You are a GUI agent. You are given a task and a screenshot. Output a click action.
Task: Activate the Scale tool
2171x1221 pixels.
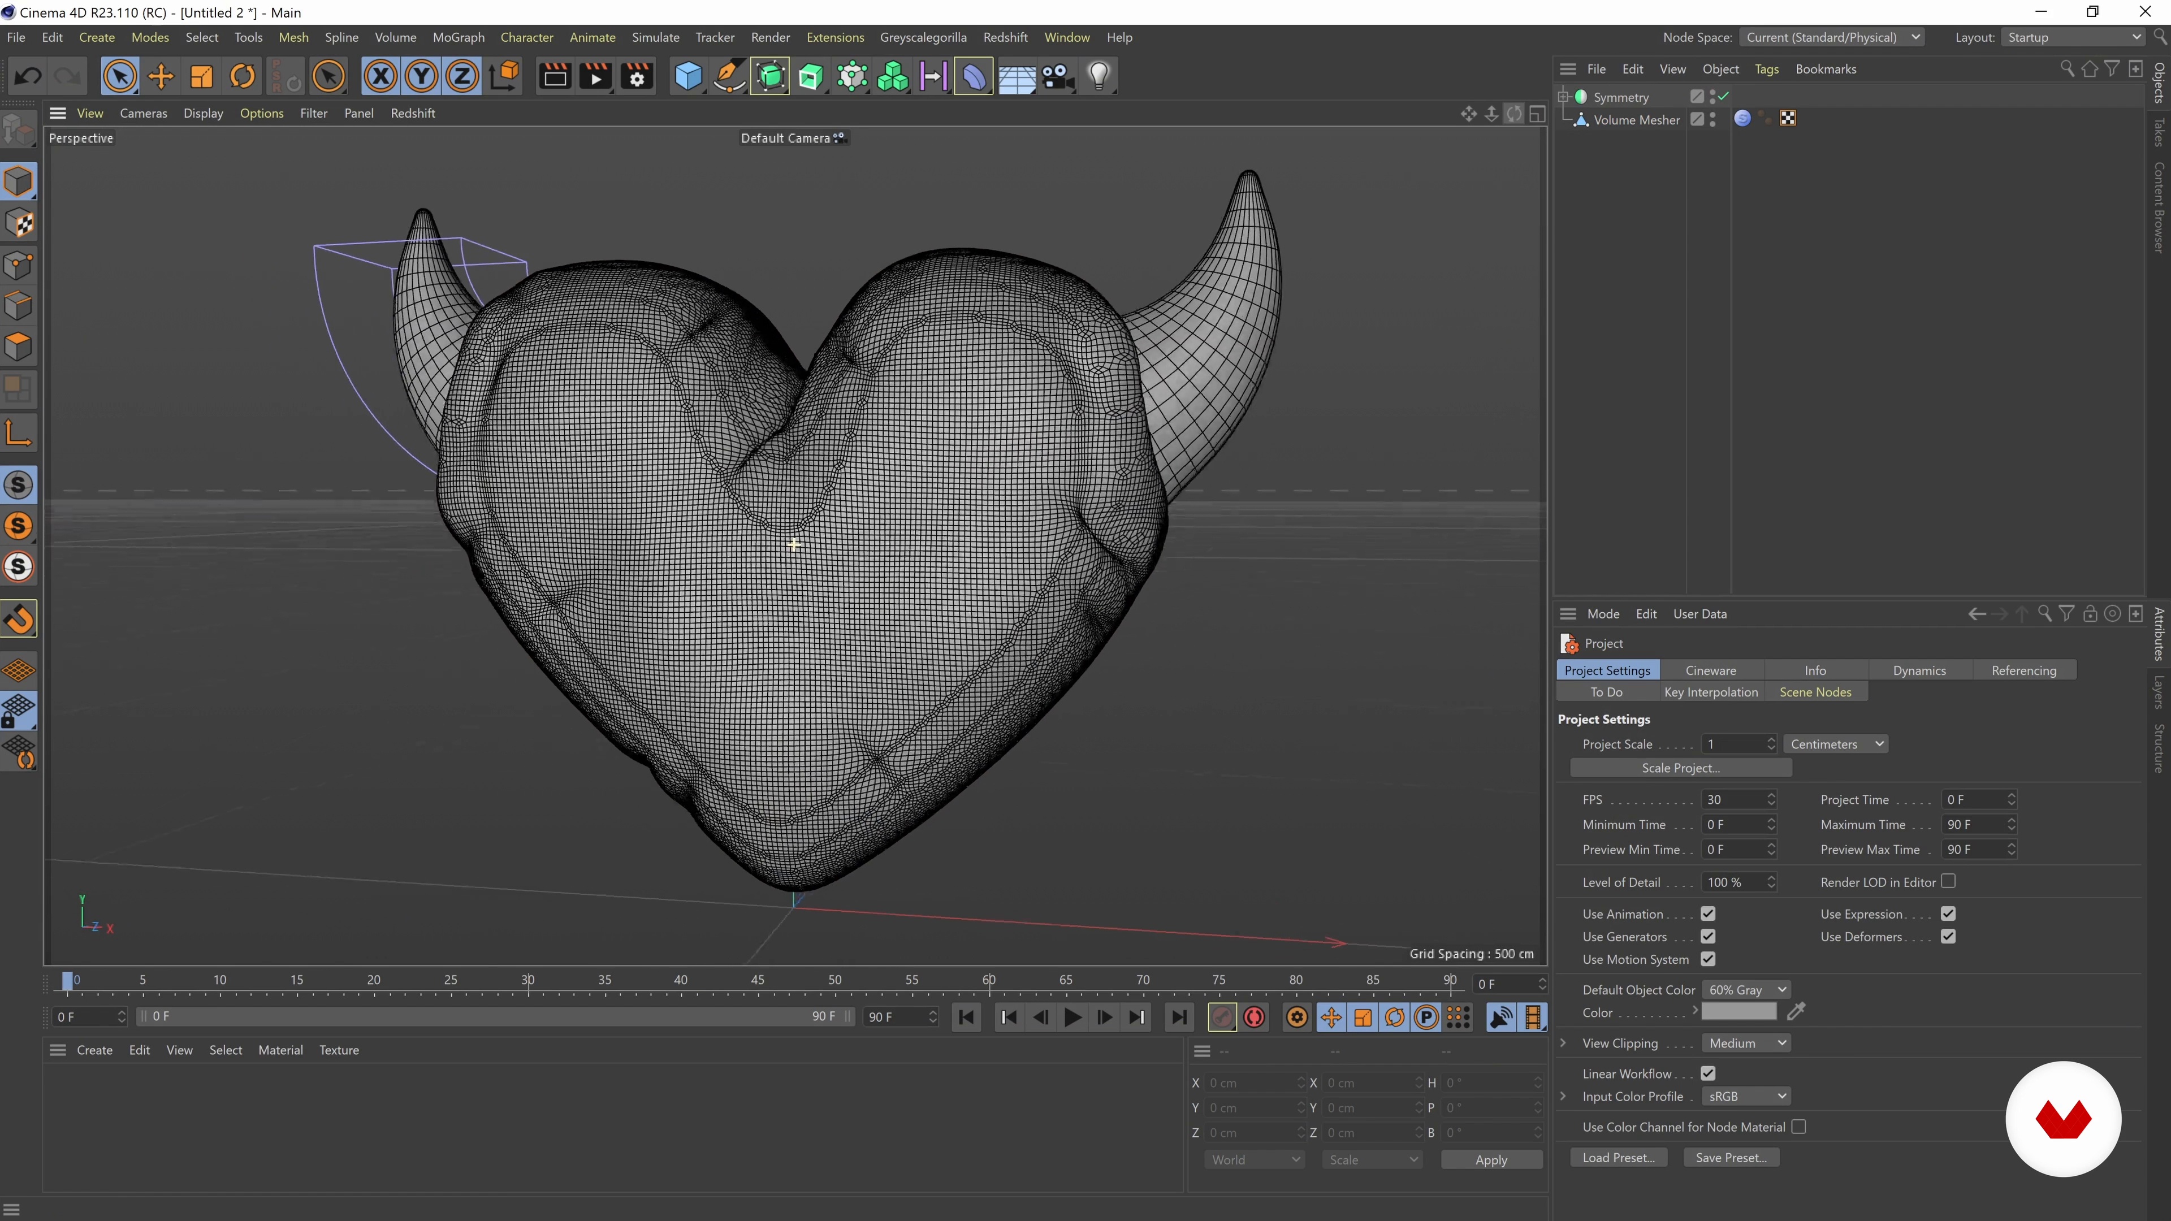tap(201, 77)
